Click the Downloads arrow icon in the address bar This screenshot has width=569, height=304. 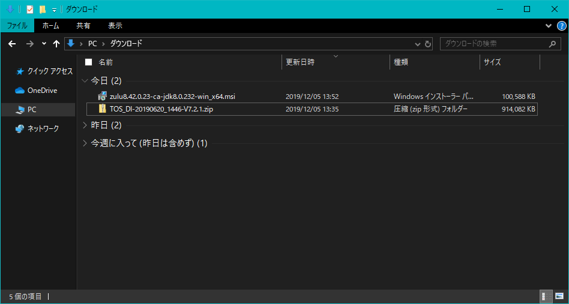(71, 44)
